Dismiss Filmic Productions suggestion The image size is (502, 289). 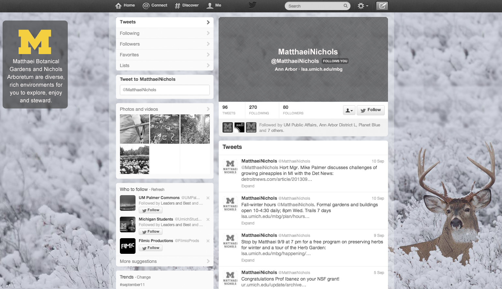click(x=208, y=241)
